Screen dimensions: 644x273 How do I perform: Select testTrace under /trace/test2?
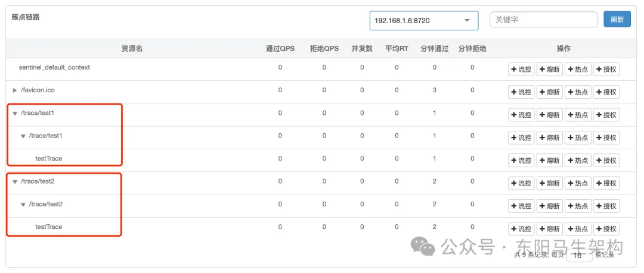click(48, 227)
